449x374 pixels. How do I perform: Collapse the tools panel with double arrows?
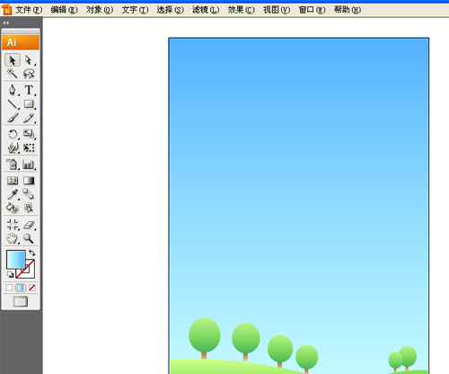coord(5,22)
